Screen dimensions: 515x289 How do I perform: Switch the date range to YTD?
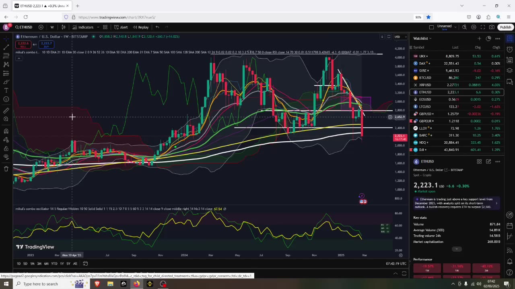[x=54, y=264]
